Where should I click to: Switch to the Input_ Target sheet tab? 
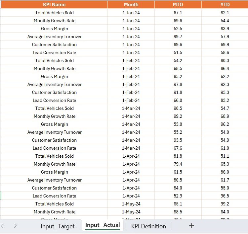pos(58,226)
